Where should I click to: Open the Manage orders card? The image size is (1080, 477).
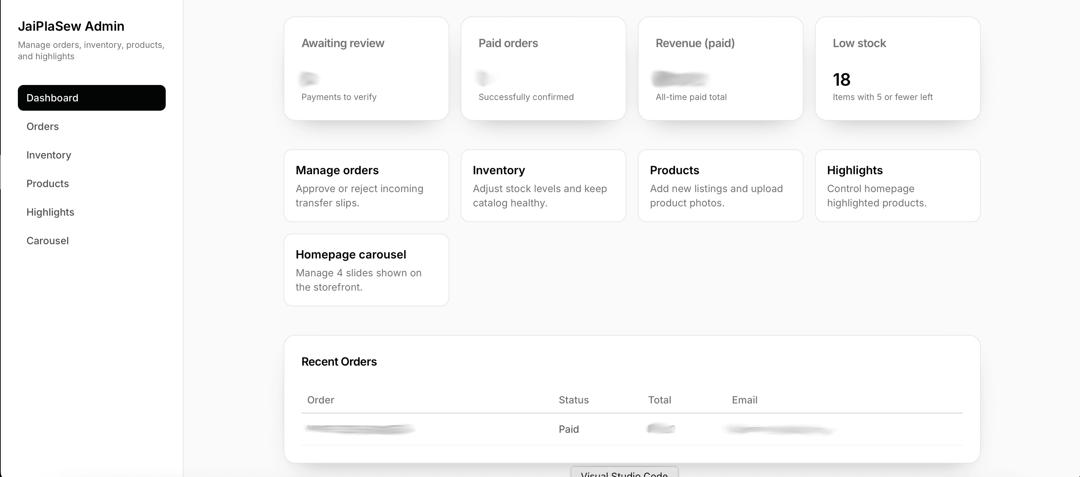click(x=366, y=186)
